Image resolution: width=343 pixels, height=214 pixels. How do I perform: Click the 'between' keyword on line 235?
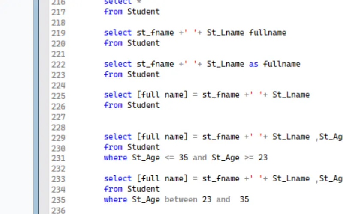click(x=181, y=199)
